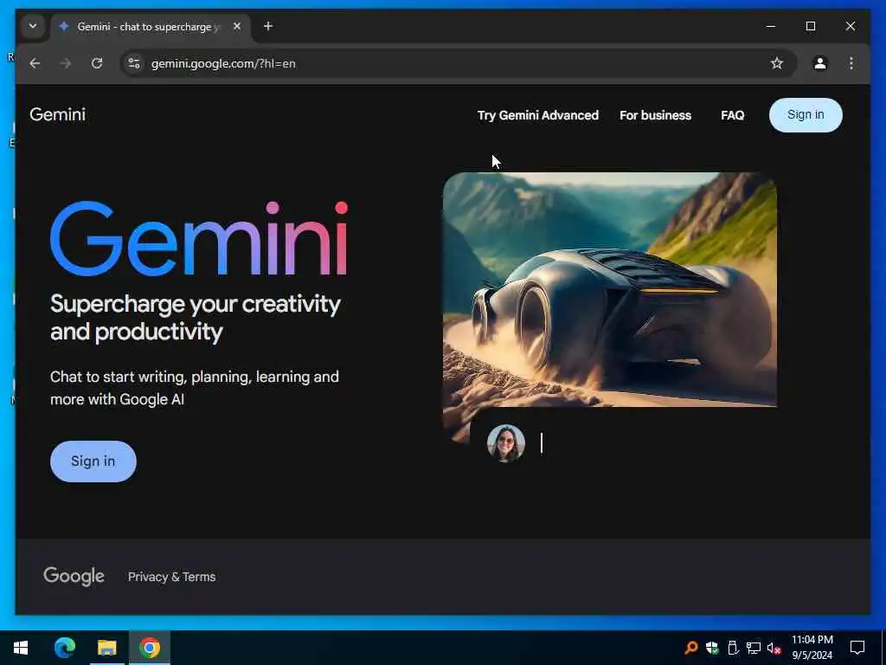Click the large colorful Gemini heading
This screenshot has height=665, width=886.
pos(199,239)
